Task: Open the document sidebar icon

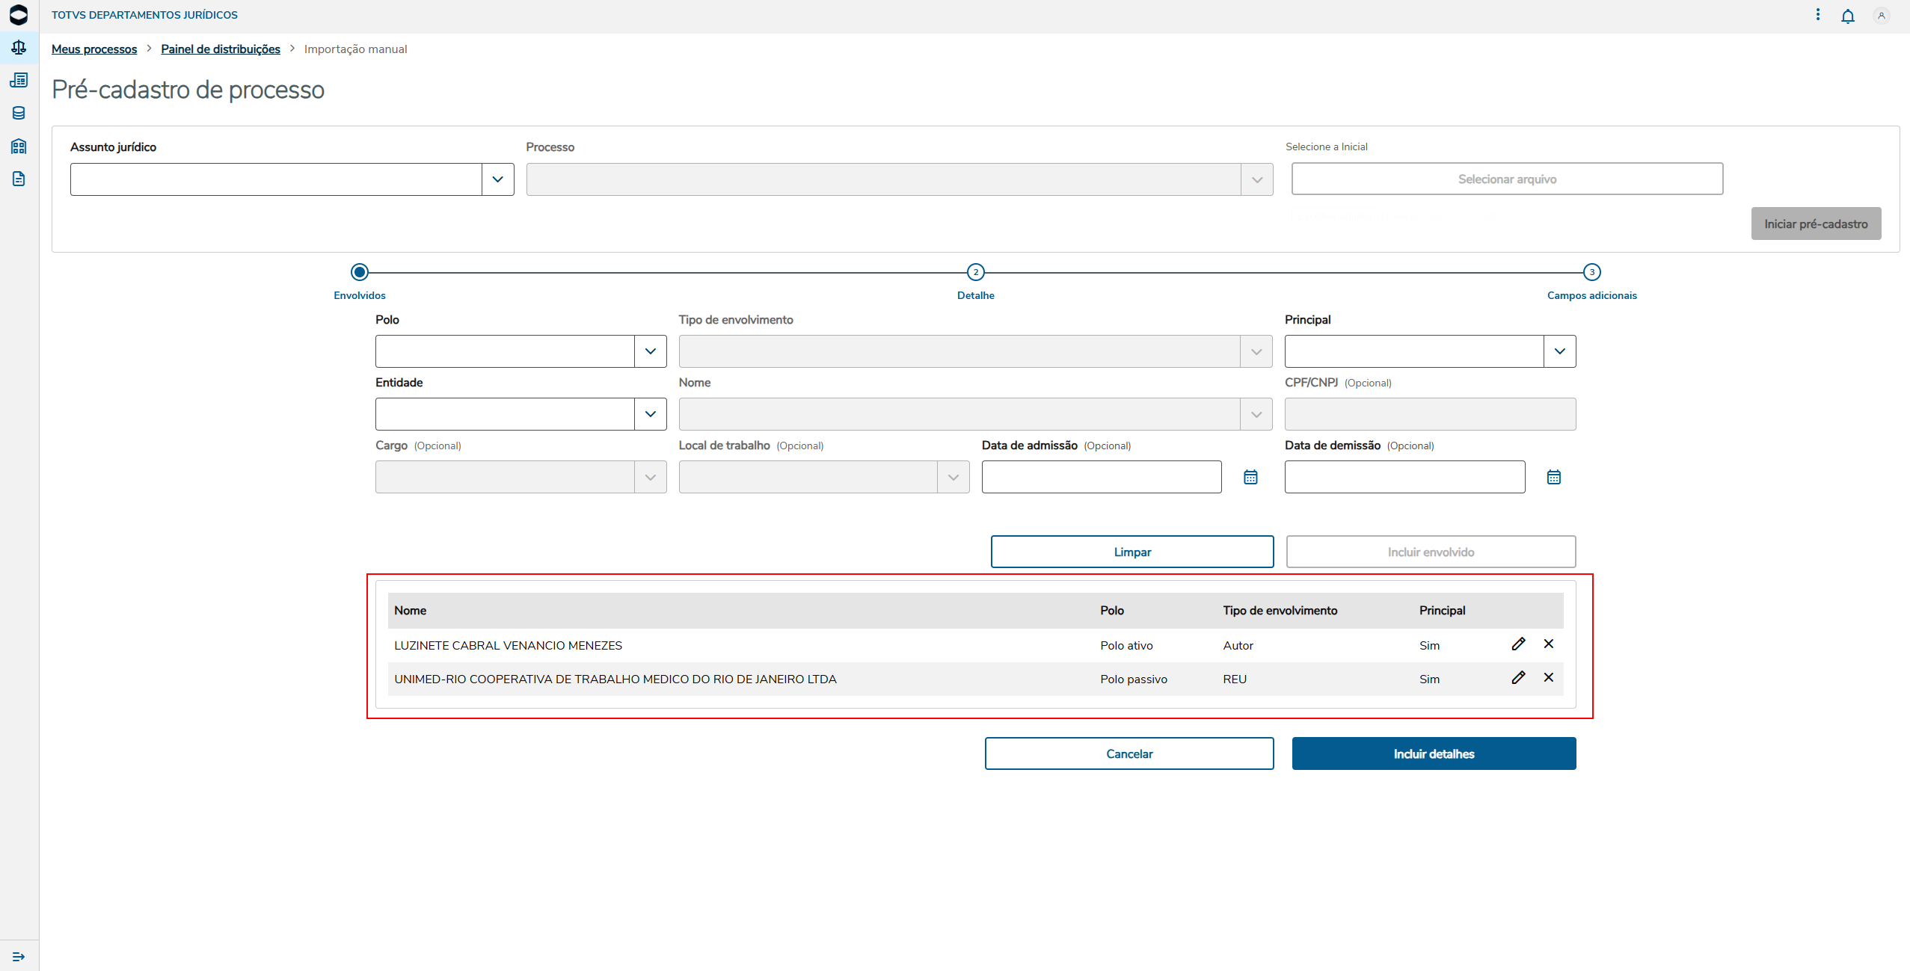Action: (19, 179)
